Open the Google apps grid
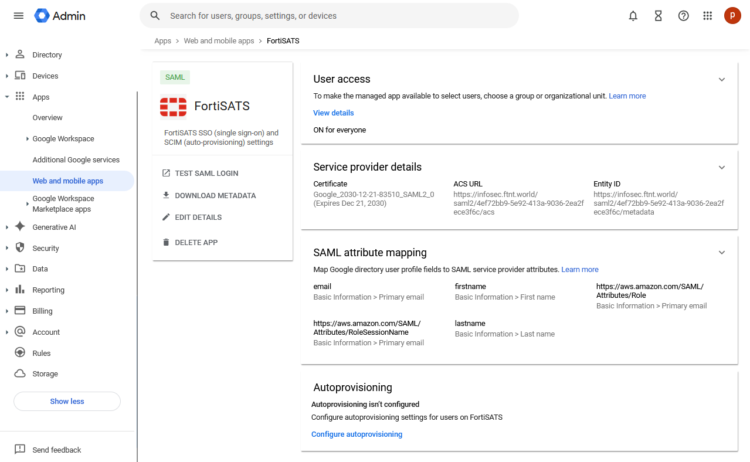 [x=707, y=16]
